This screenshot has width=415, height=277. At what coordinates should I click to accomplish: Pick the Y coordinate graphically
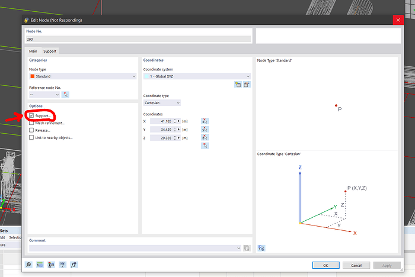click(205, 129)
